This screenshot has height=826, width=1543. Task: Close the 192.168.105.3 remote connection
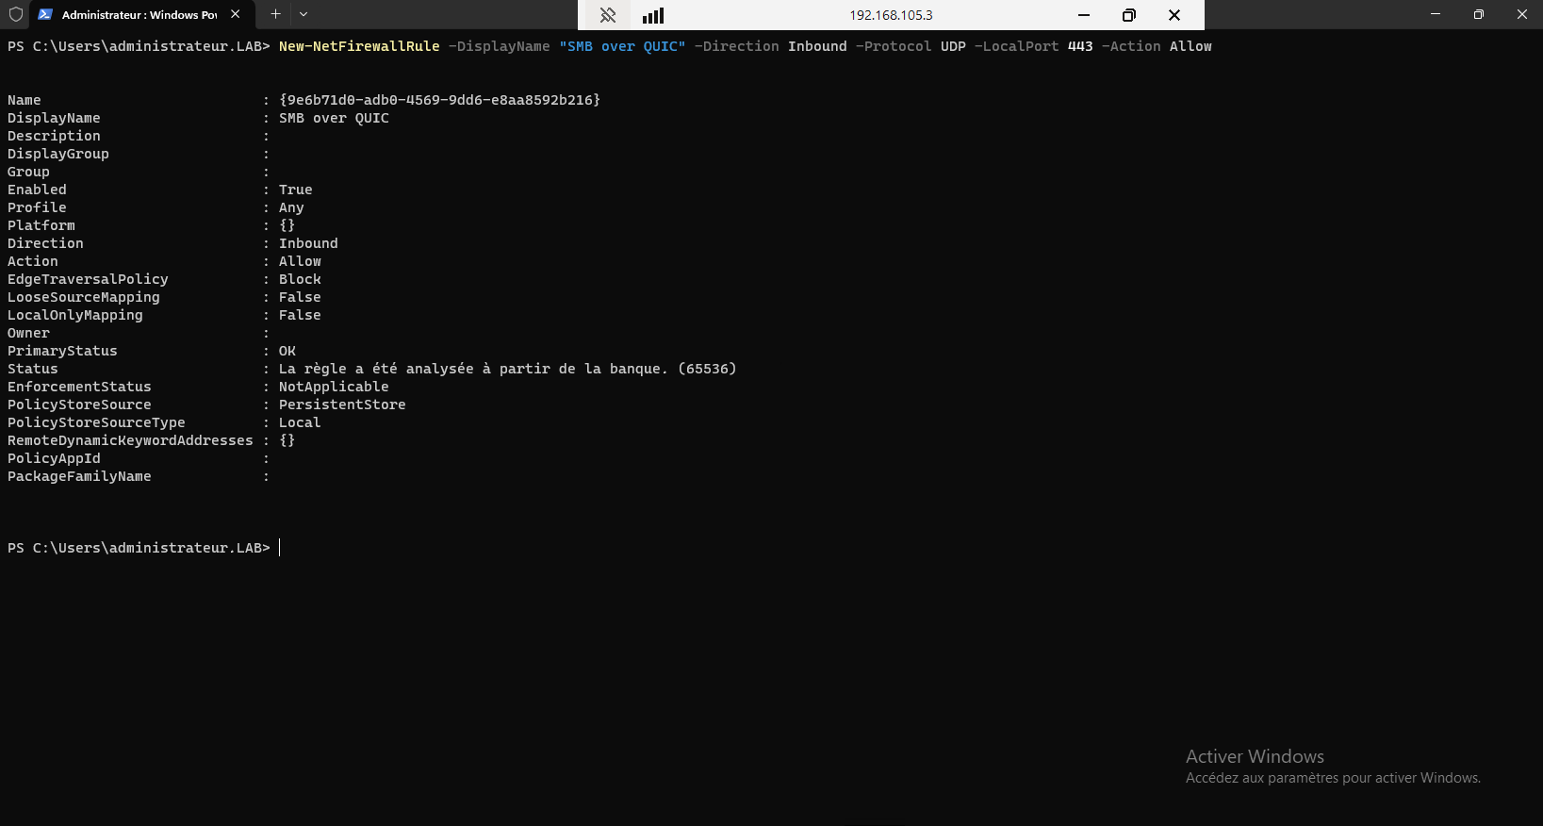pos(1174,15)
